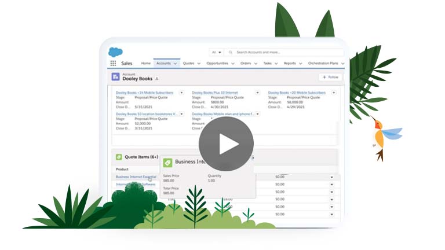Screen dimensions: 445x250
Task: Click the green tag icon in popup
Action: [167, 163]
